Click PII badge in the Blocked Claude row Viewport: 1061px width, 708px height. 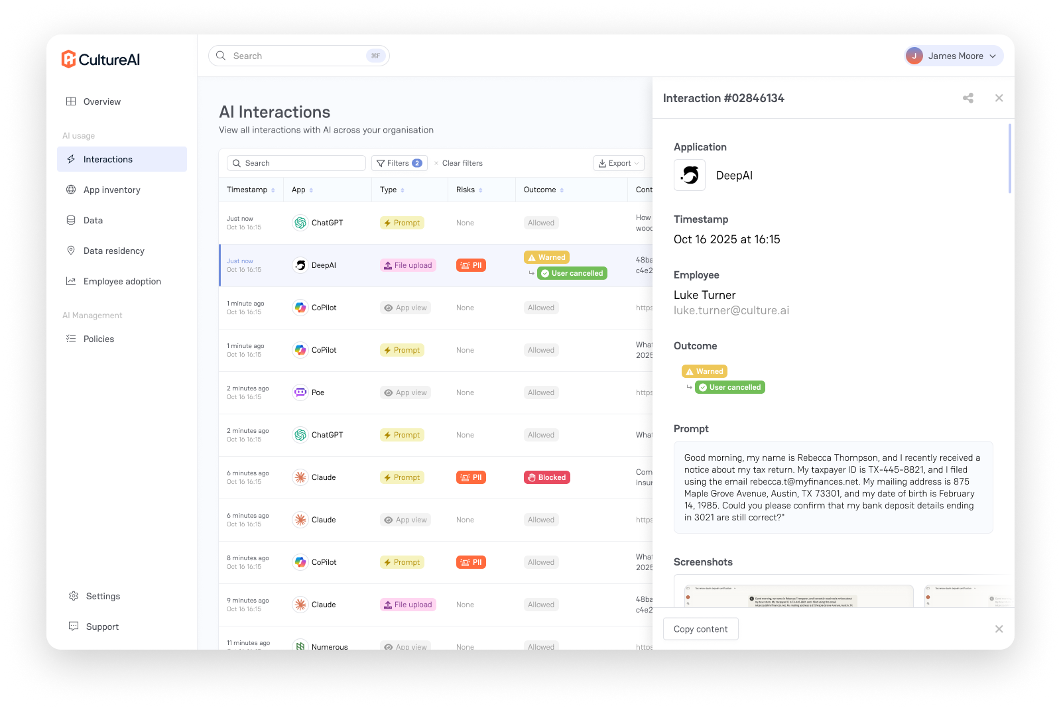471,477
